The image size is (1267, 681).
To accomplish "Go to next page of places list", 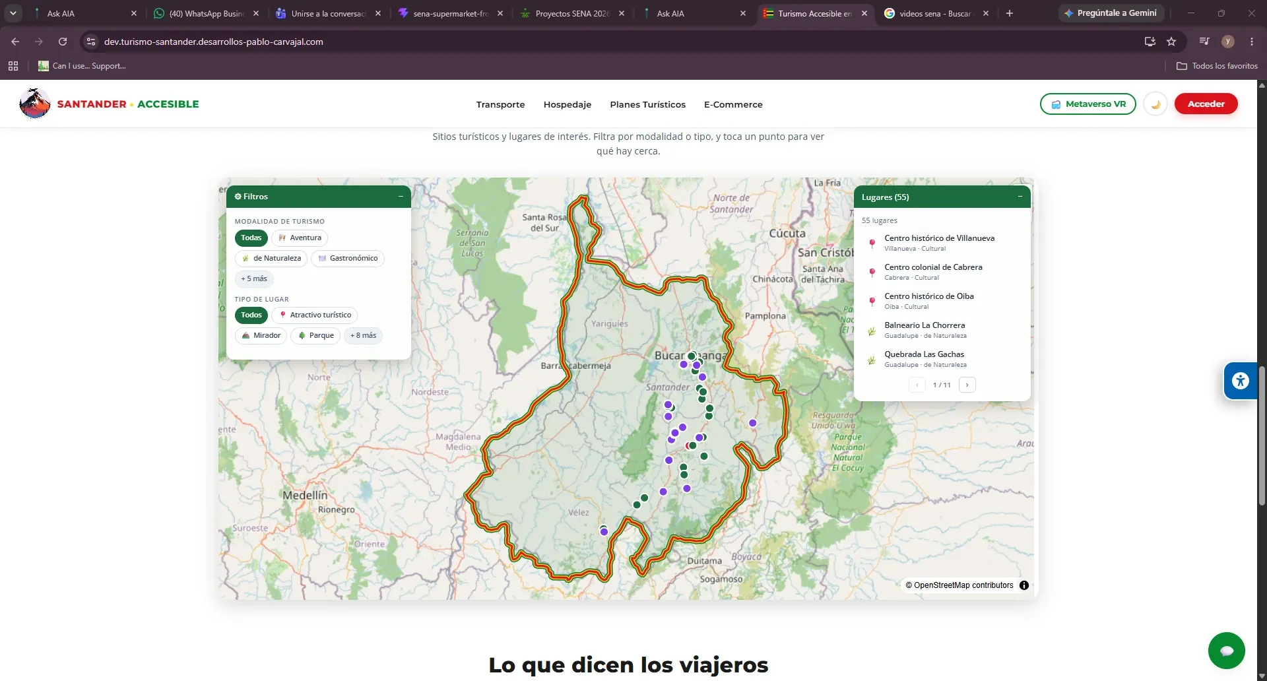I will coord(967,385).
